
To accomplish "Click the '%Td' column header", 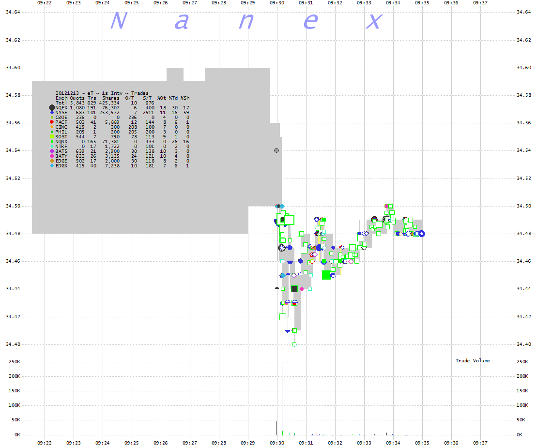I will coord(173,98).
